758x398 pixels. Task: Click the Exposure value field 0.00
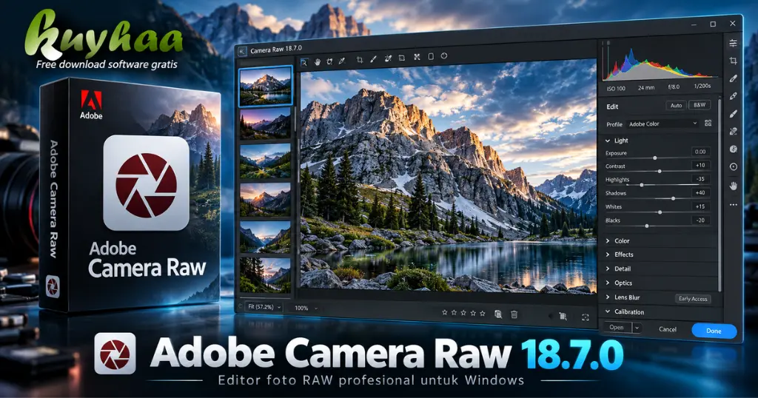(x=700, y=152)
